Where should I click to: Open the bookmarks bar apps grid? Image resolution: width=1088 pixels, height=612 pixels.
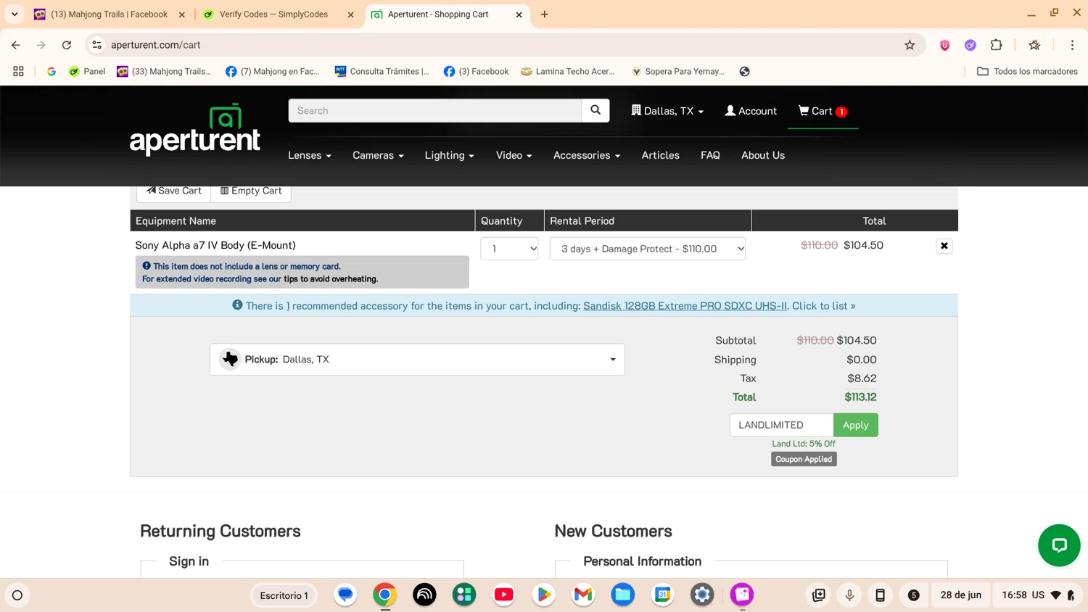click(x=18, y=71)
